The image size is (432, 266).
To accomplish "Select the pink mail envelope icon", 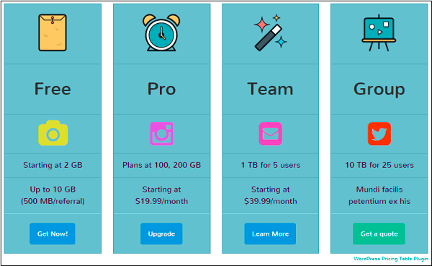I will pos(271,133).
